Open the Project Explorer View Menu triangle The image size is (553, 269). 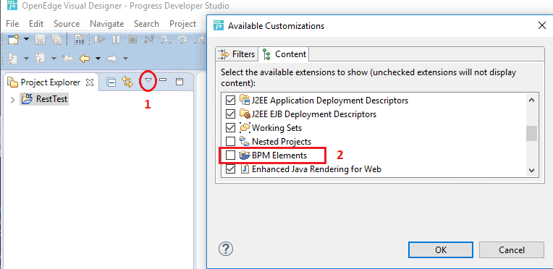(149, 80)
